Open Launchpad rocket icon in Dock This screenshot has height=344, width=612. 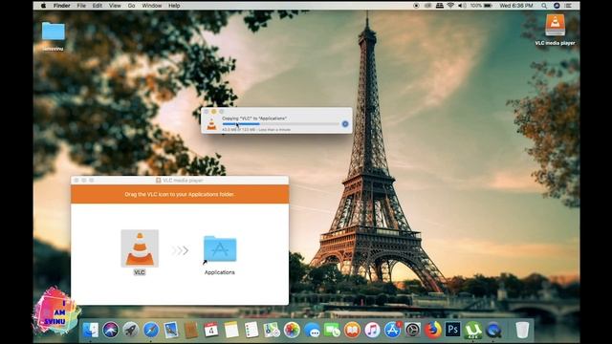click(x=131, y=330)
